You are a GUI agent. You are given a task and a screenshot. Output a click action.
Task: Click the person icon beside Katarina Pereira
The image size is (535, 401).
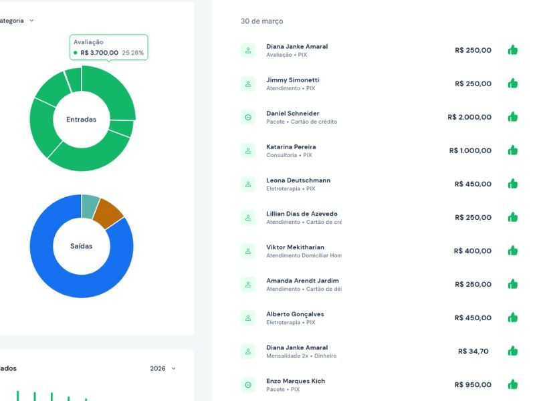click(248, 150)
